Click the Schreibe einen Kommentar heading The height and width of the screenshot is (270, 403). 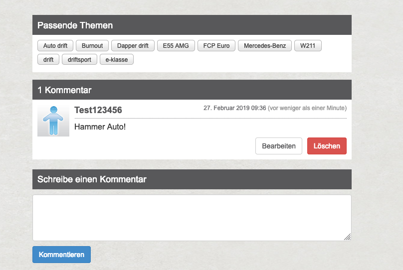(x=92, y=179)
